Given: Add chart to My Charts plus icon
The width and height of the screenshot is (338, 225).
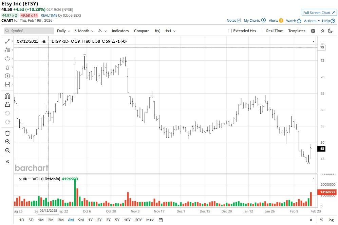Looking at the screenshot, I should coord(263,20).
